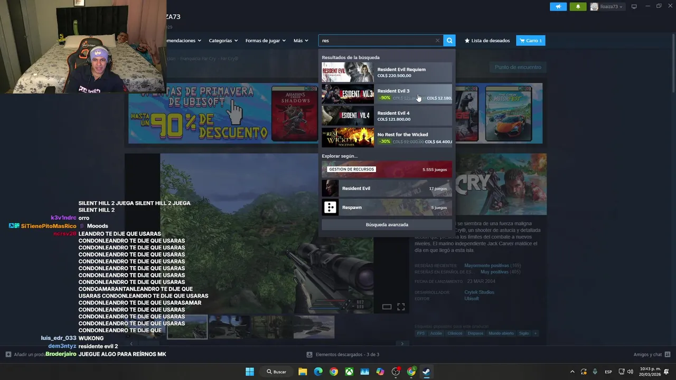Click Punto de encuentro button
Viewport: 676px width, 380px height.
pyautogui.click(x=518, y=67)
